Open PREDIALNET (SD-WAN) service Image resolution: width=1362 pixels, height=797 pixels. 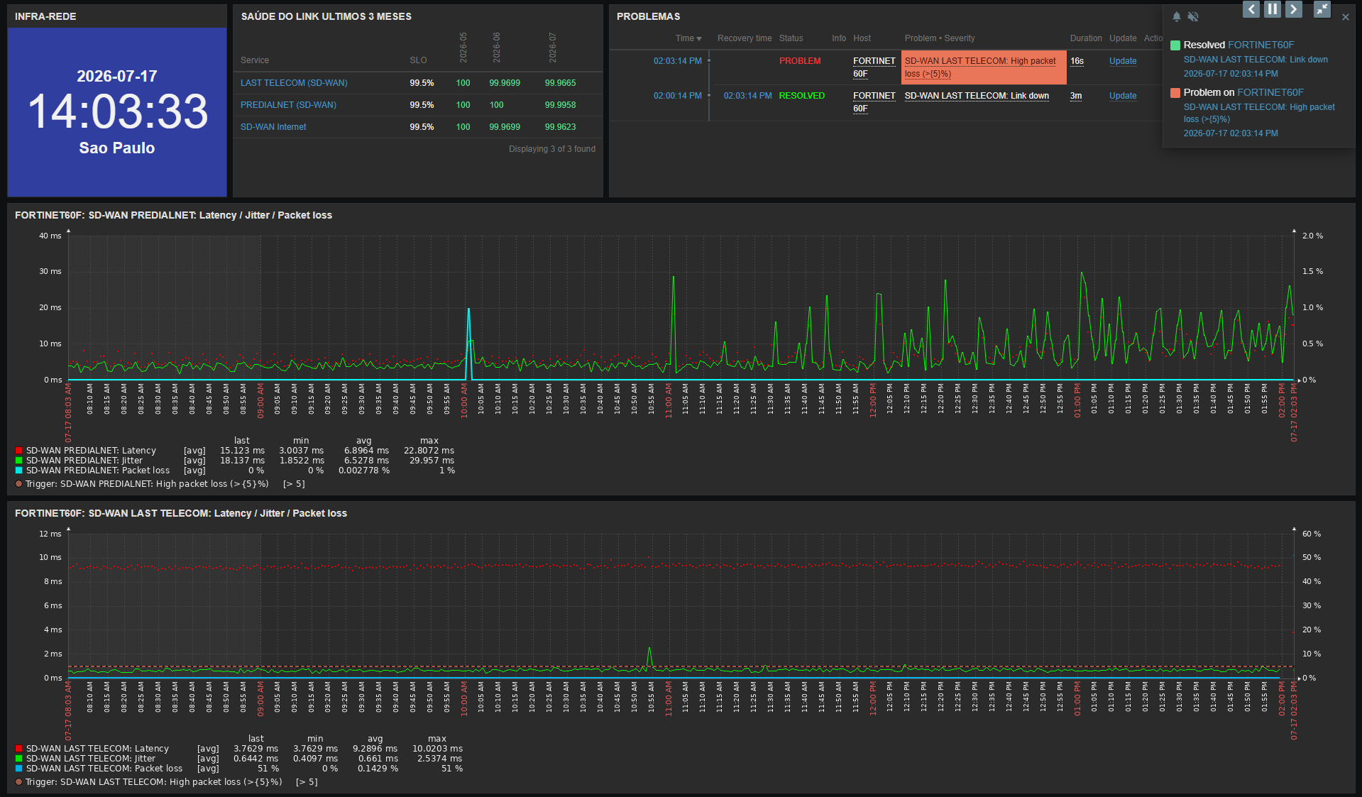(x=288, y=105)
